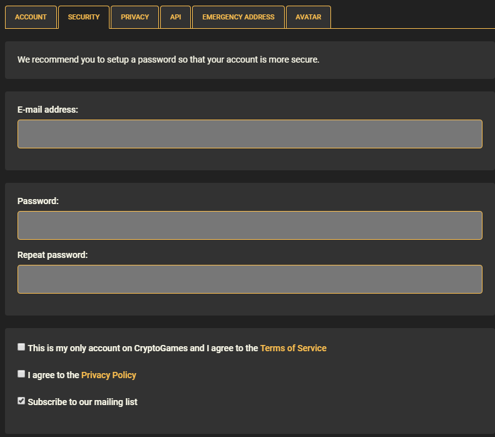Image resolution: width=495 pixels, height=437 pixels.
Task: Open the Emergency Address tab
Action: click(238, 17)
